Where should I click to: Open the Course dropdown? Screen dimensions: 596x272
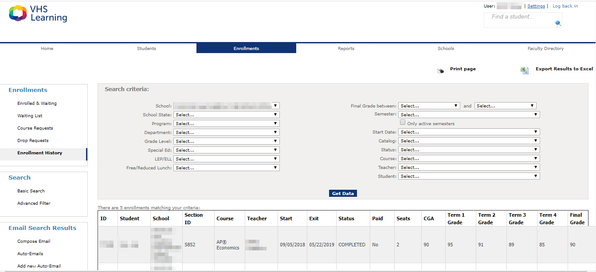coord(469,159)
